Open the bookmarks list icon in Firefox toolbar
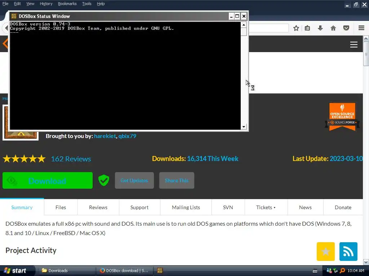369x276 pixels. 307,28
